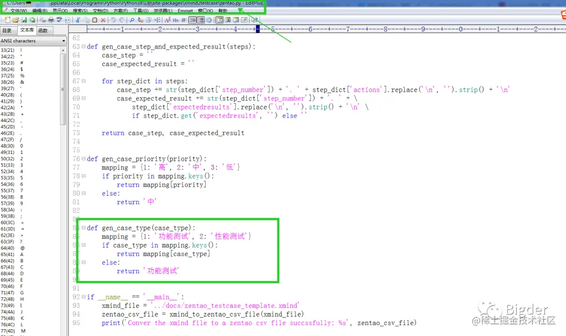Screen dimensions: 566x336
Task: Open the Hx hex viewer
Action: 176,20
